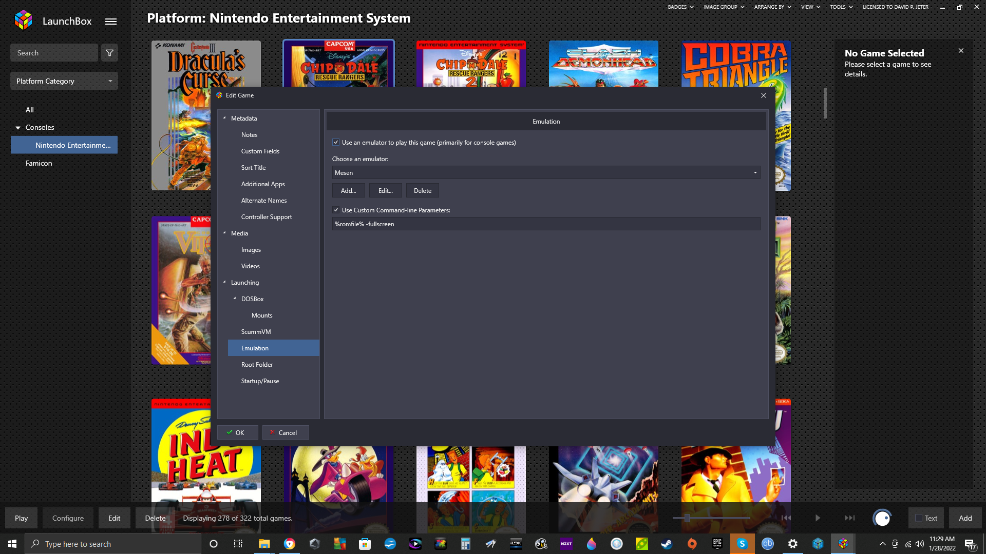Open the Settings gear from the taskbar
The width and height of the screenshot is (986, 554).
tap(792, 544)
